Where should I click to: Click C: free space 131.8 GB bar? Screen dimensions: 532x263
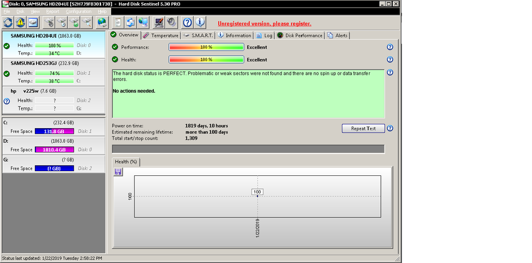[x=54, y=132]
